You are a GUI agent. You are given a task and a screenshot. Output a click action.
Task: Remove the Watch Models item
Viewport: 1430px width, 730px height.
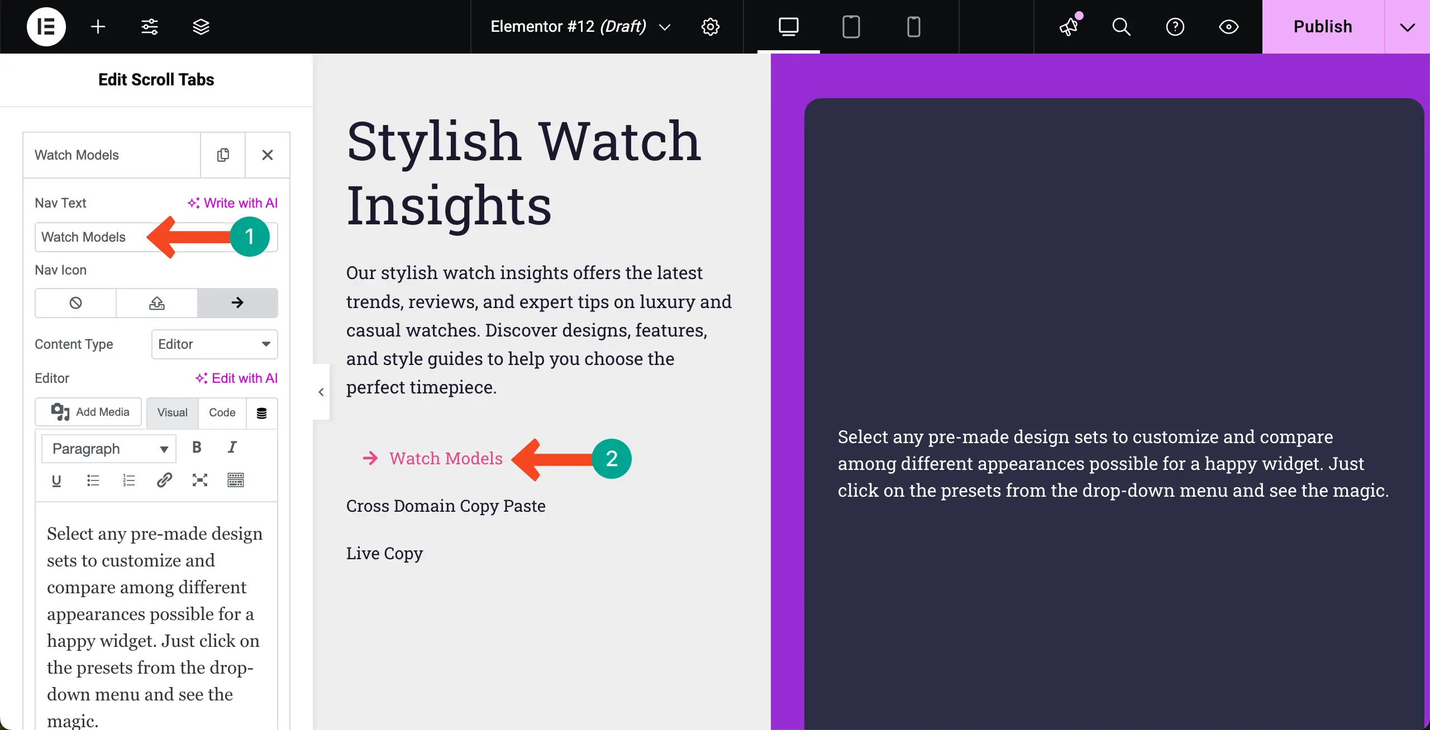(268, 155)
